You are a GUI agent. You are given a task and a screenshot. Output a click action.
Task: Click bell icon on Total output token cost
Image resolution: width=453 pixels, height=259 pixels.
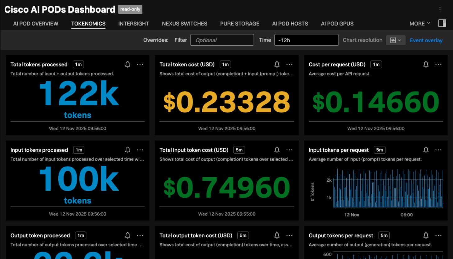tap(277, 235)
